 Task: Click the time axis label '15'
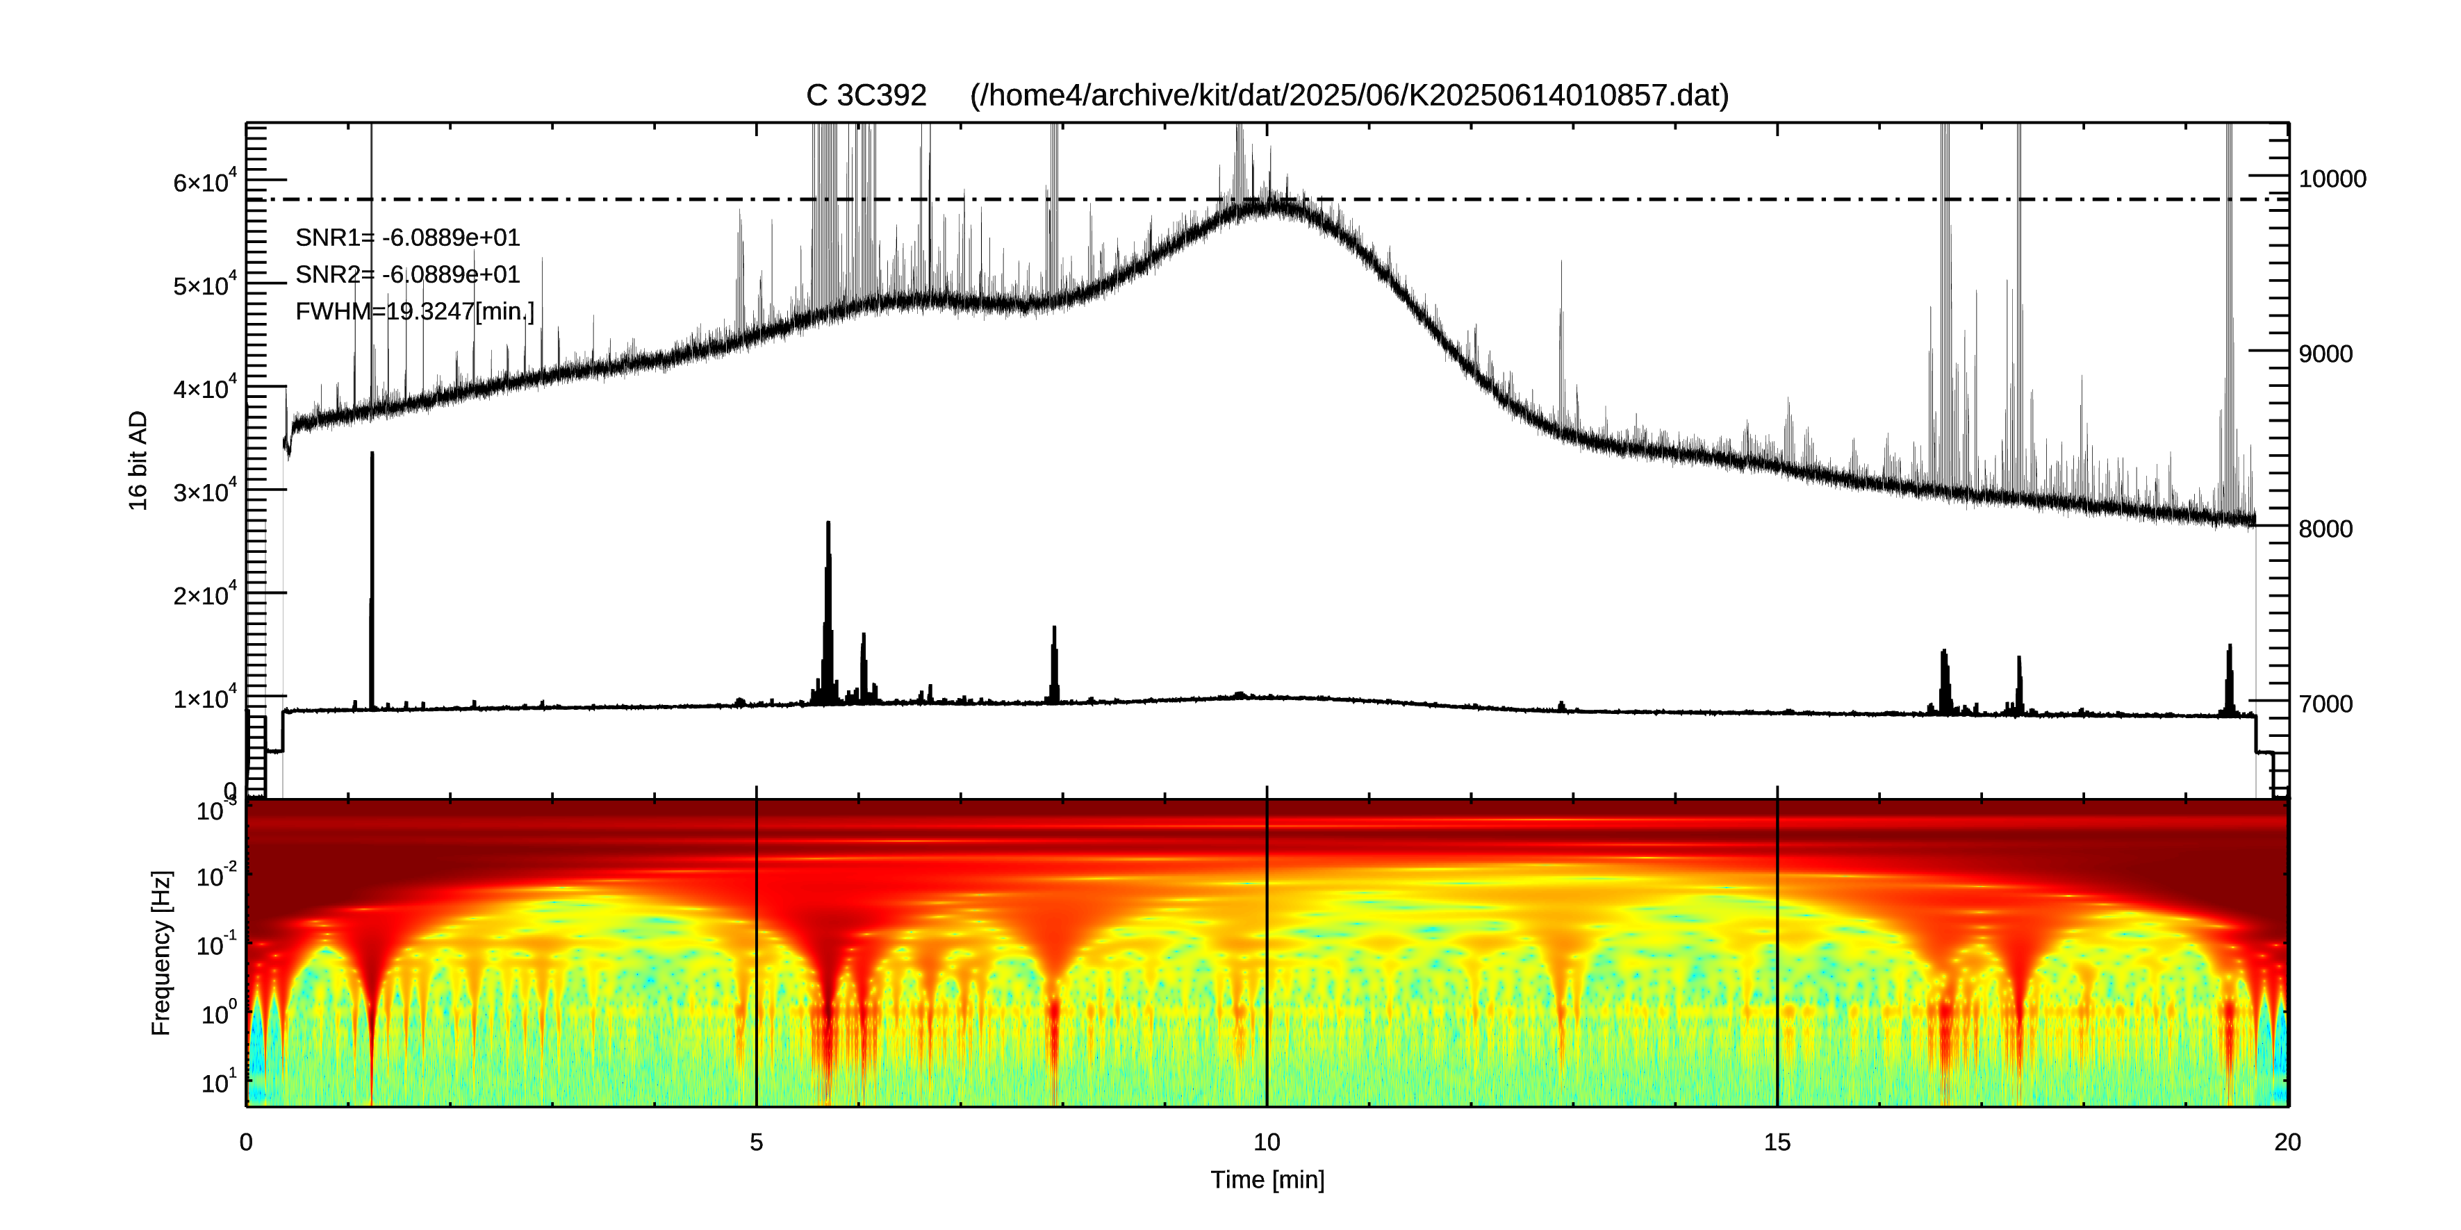pos(1777,1142)
